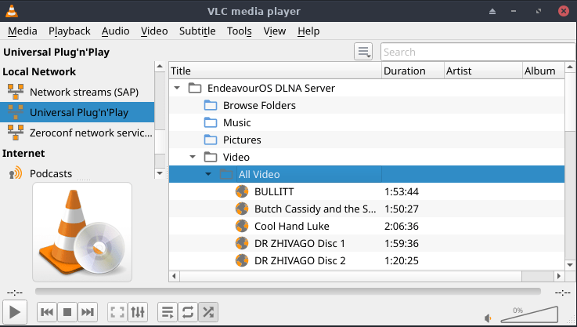Open the Audio menu

[x=116, y=31]
